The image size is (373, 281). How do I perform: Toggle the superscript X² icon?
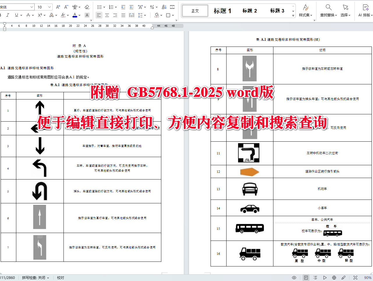(40, 15)
